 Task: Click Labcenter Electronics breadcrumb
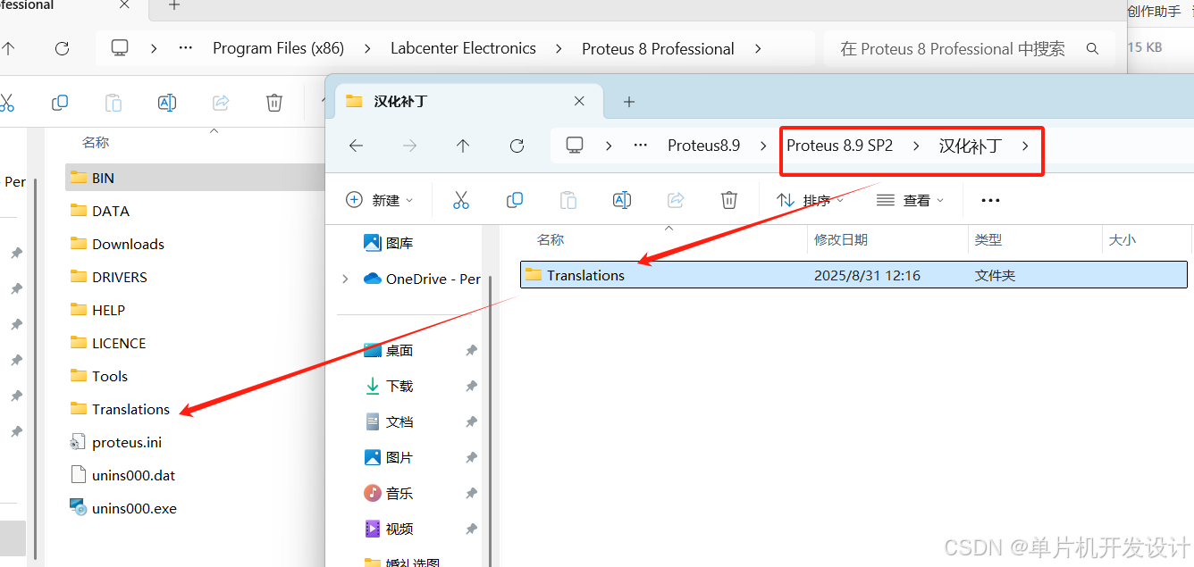(x=463, y=48)
